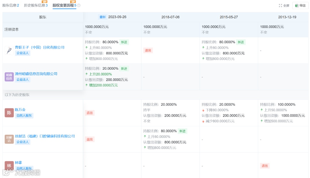Open 青蛙王子（中国）日化有限公司 link

[40, 47]
